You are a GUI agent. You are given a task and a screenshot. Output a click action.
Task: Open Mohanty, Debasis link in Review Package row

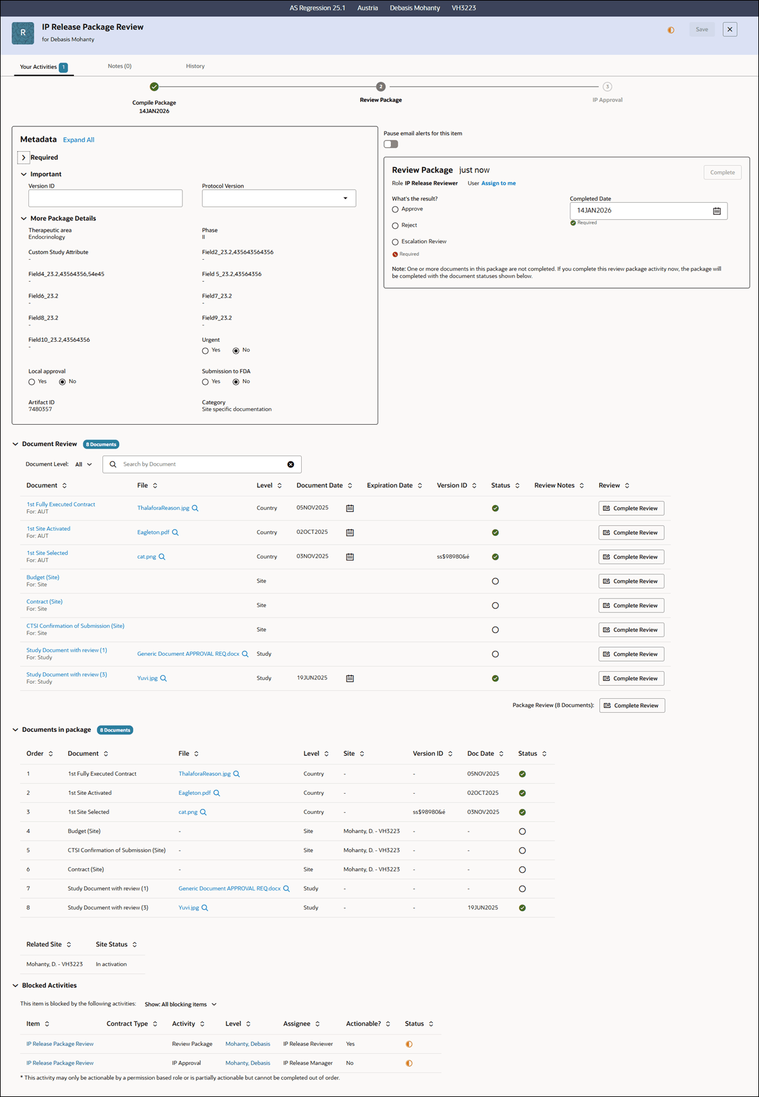click(x=248, y=1044)
